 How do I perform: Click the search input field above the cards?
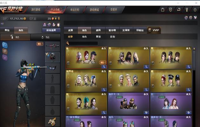pos(83,43)
